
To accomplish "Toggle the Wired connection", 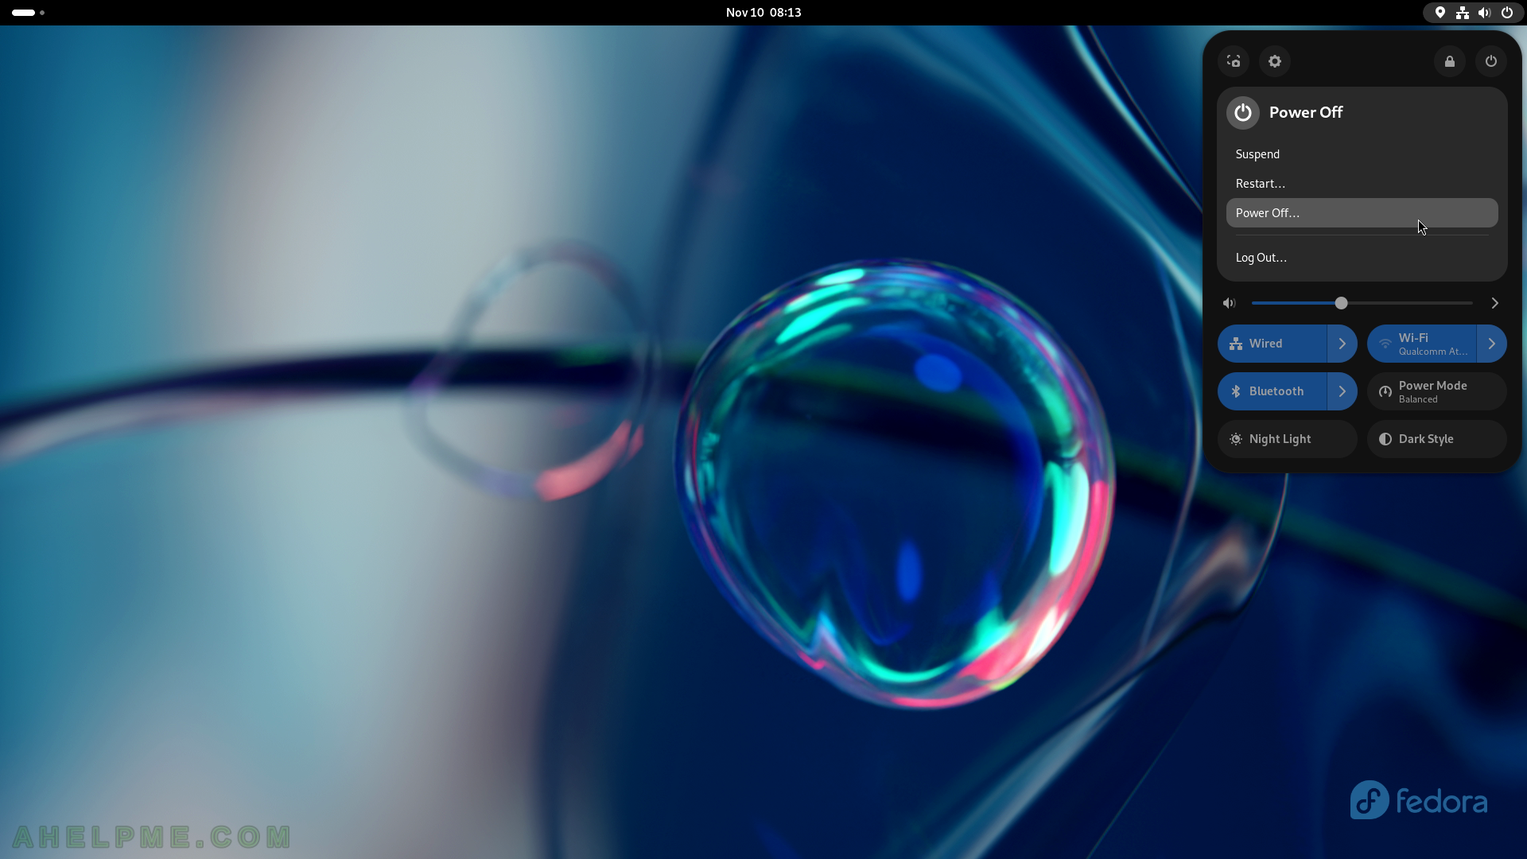I will tap(1272, 344).
